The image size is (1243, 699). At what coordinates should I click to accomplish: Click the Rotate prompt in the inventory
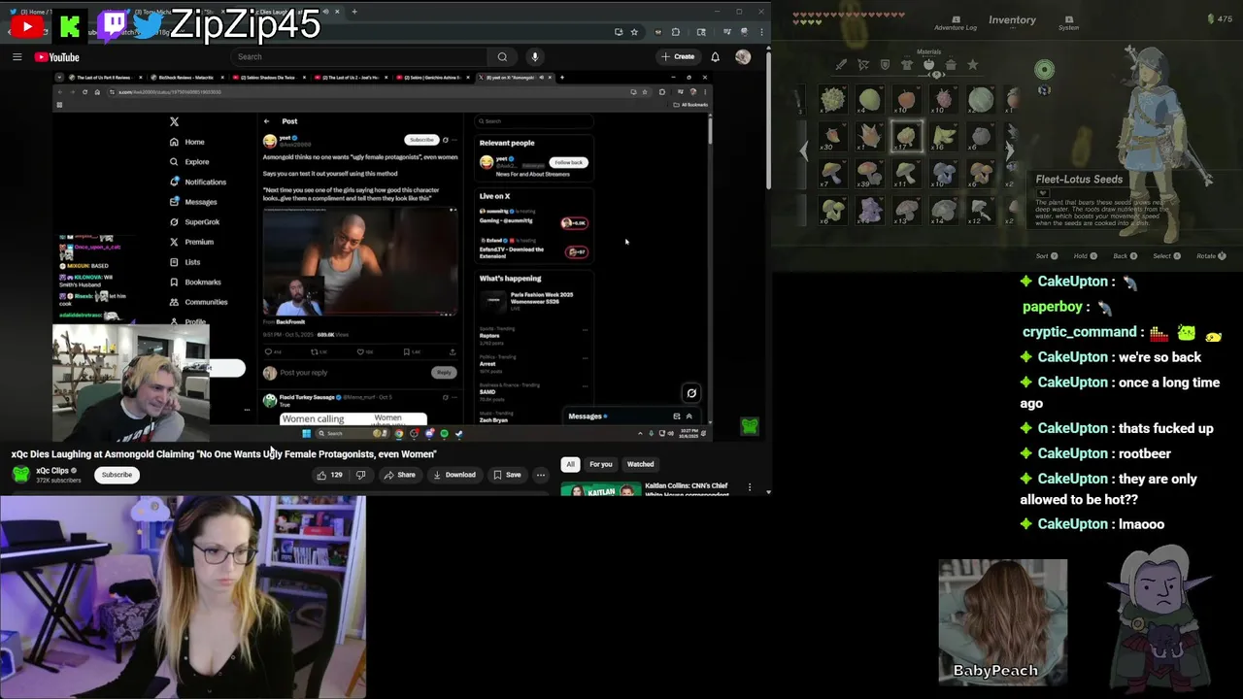coord(1211,255)
